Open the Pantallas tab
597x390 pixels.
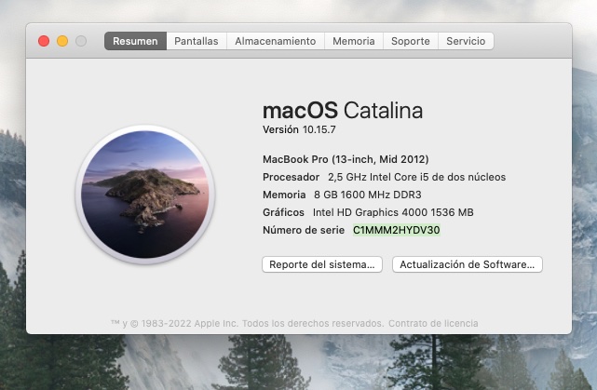[x=197, y=41]
